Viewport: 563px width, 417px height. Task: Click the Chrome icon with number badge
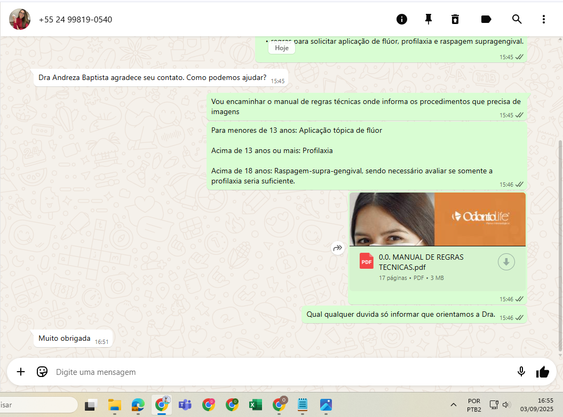pos(279,404)
